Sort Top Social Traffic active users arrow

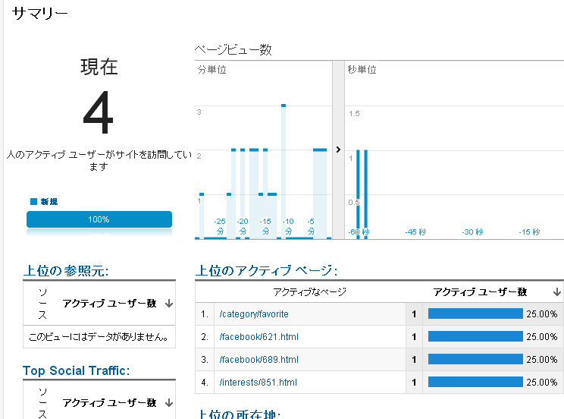(169, 403)
